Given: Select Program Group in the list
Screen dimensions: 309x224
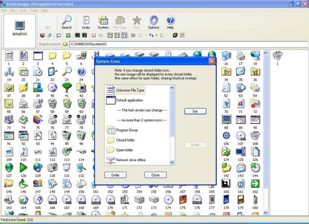Looking at the screenshot, I should pyautogui.click(x=127, y=130).
